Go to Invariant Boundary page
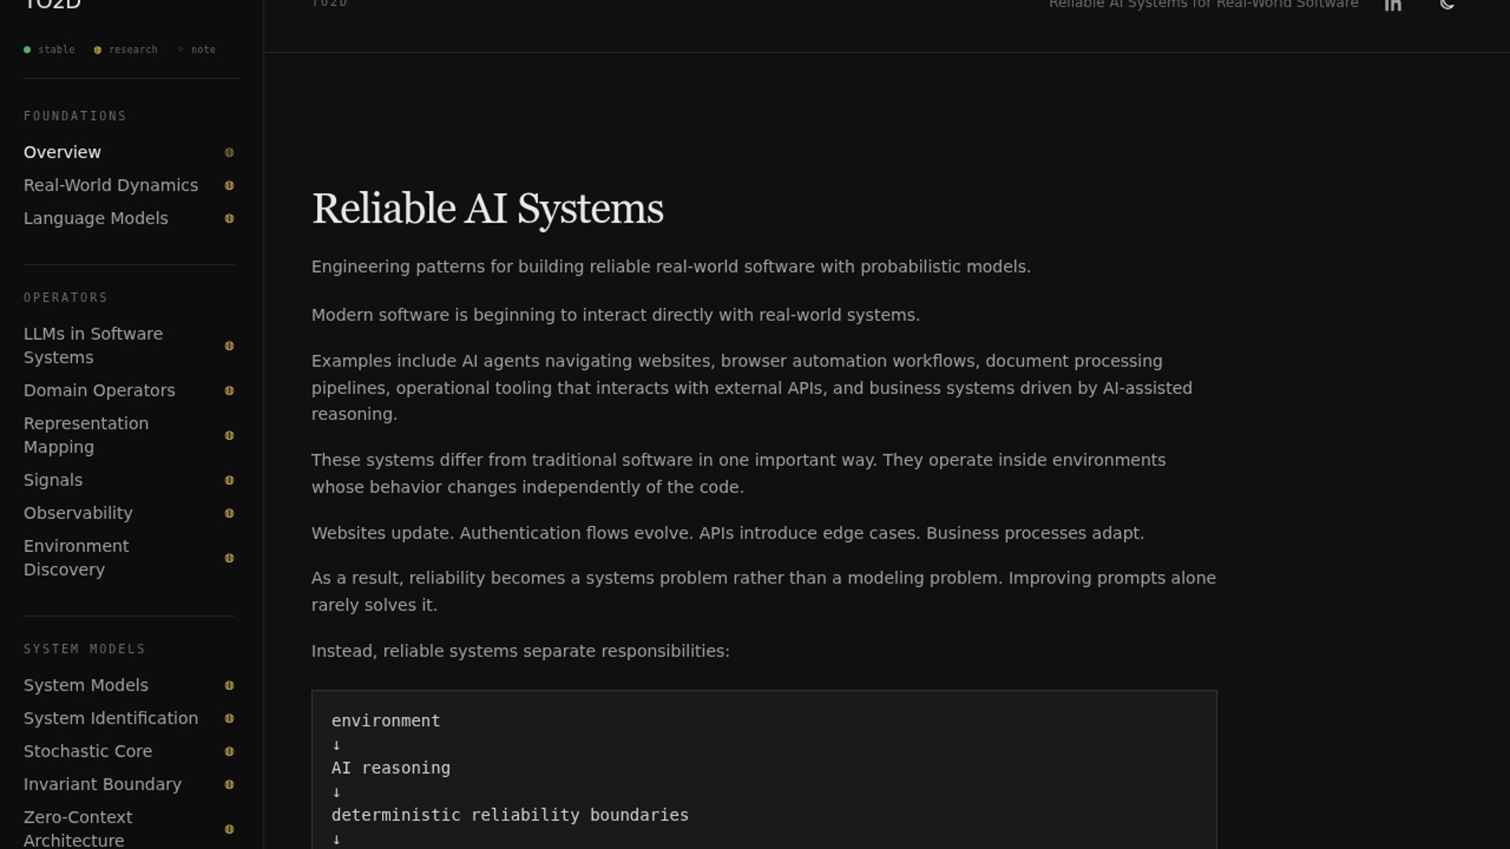 tap(102, 785)
